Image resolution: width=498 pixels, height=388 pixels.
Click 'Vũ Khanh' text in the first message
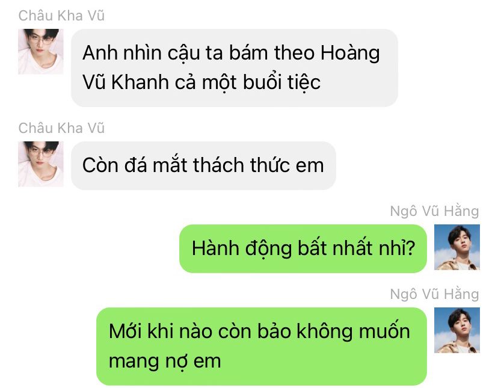tap(126, 82)
